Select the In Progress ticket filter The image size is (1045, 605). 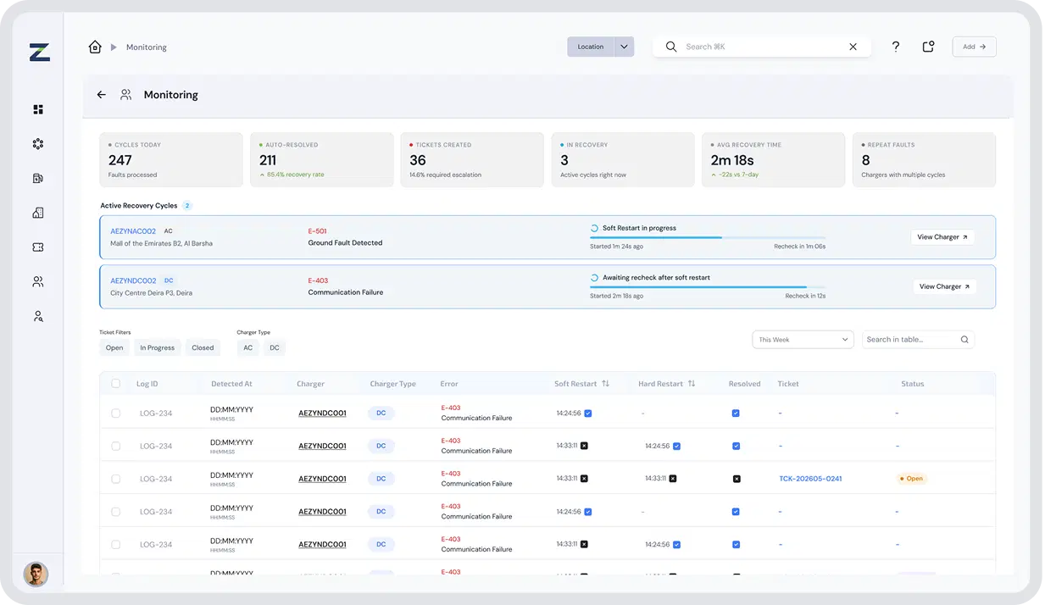click(x=158, y=347)
